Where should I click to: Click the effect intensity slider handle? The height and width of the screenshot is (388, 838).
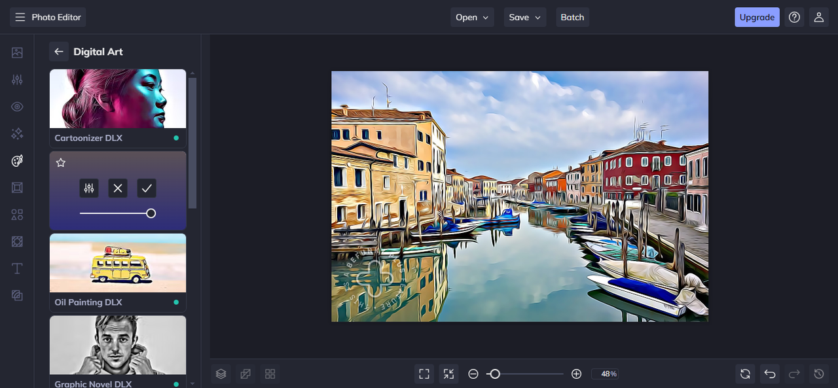tap(151, 213)
